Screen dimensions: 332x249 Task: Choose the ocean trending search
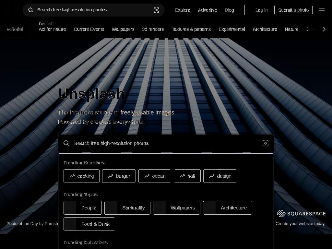point(155,176)
